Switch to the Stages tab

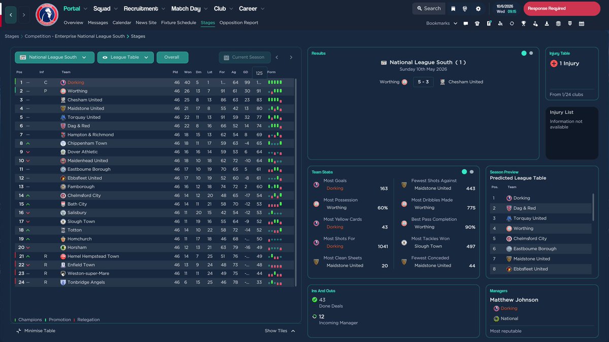tap(209, 22)
